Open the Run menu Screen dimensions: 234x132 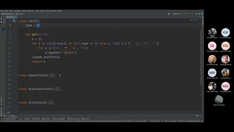(x=37, y=11)
